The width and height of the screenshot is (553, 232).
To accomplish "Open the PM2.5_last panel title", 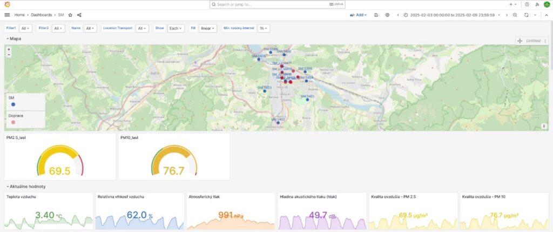I will click(16, 138).
